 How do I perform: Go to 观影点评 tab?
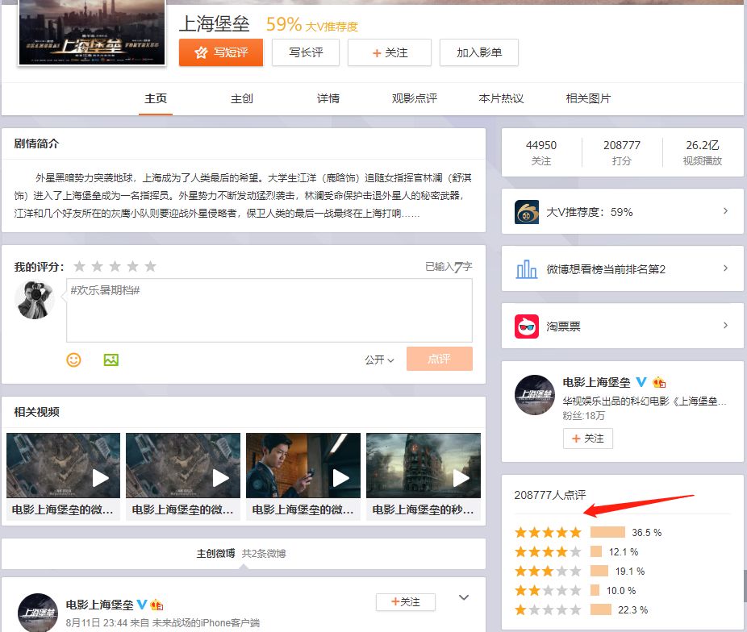coord(415,98)
